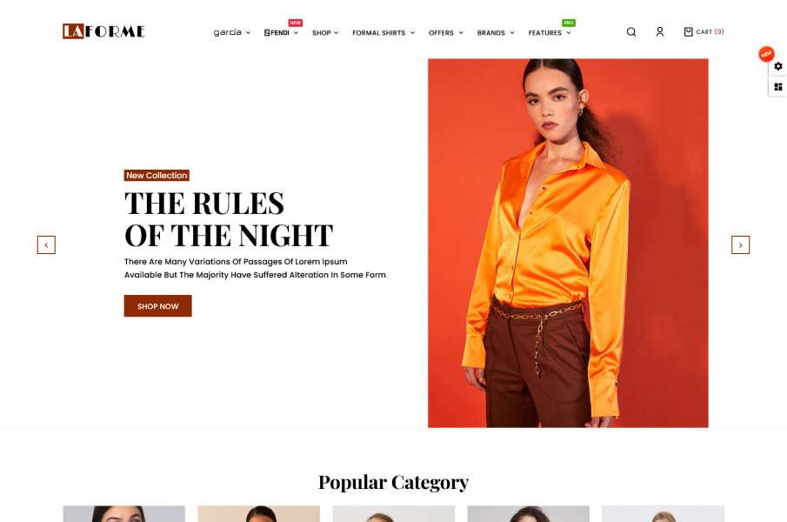
Task: Click the Shop Now button
Action: 157,306
